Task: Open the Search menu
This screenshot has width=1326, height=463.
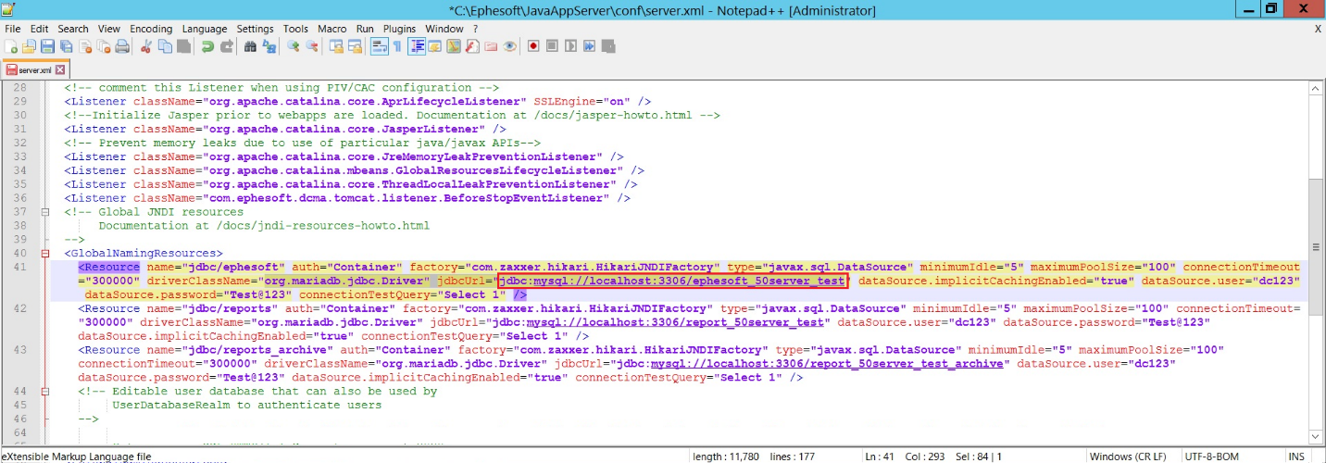Action: click(73, 29)
